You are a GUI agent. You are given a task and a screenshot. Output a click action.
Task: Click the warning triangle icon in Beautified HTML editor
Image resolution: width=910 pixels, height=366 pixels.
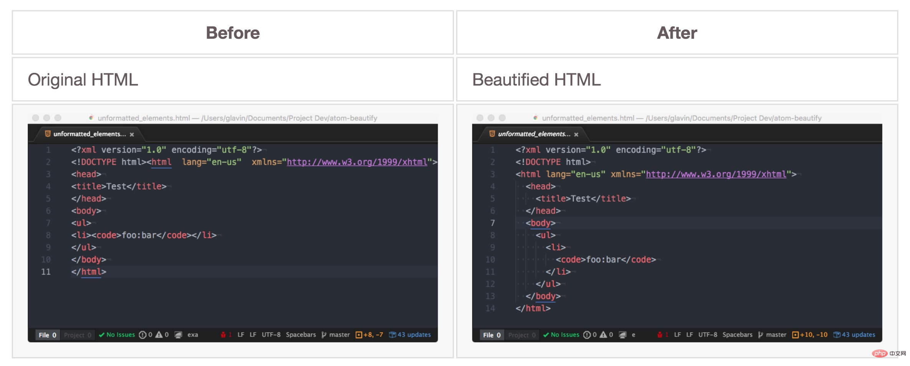pos(603,335)
